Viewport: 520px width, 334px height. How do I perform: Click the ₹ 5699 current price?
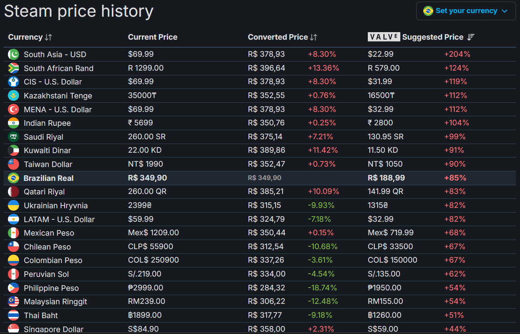click(x=140, y=123)
